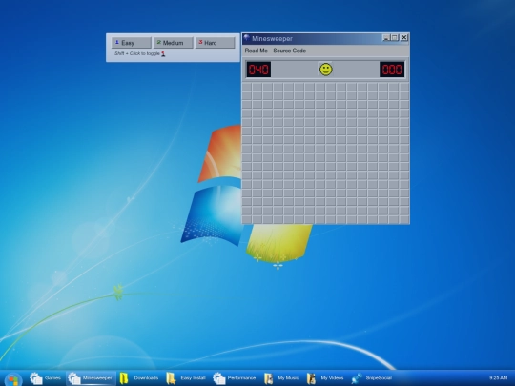Click the Minesweeper title bar icon

click(247, 38)
